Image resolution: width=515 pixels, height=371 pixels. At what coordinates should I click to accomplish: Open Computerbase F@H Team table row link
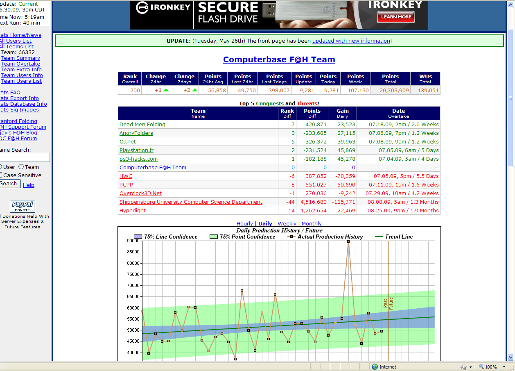tap(153, 167)
